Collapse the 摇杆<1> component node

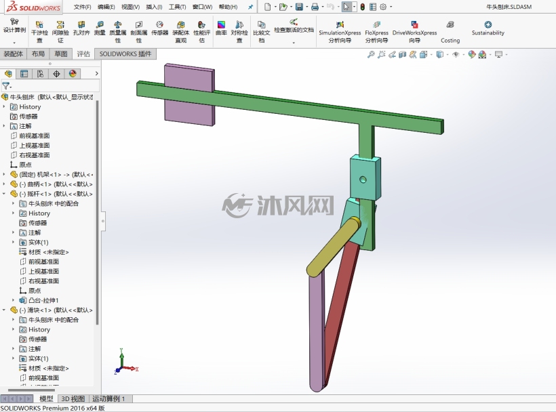coord(4,194)
